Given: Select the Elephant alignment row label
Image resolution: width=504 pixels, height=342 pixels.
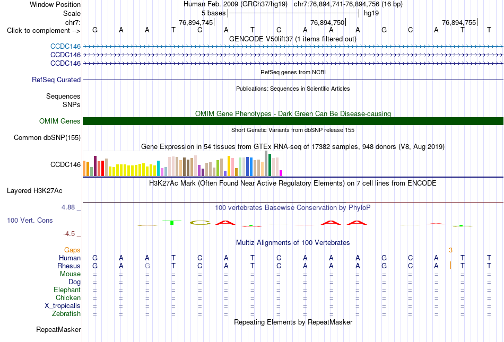Looking at the screenshot, I should (x=67, y=290).
